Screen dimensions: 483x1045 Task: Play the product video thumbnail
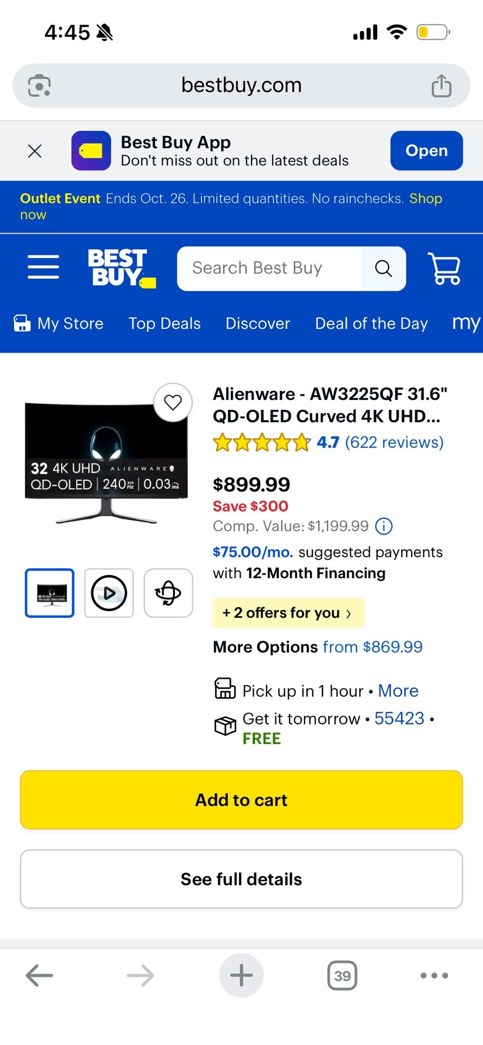coord(109,593)
